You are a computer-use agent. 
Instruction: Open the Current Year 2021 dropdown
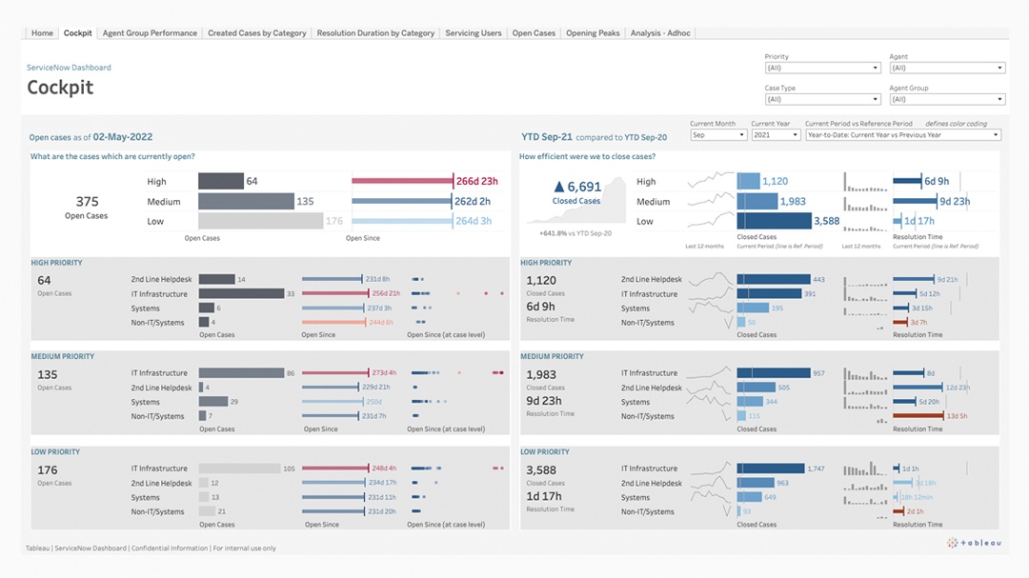[x=775, y=135]
